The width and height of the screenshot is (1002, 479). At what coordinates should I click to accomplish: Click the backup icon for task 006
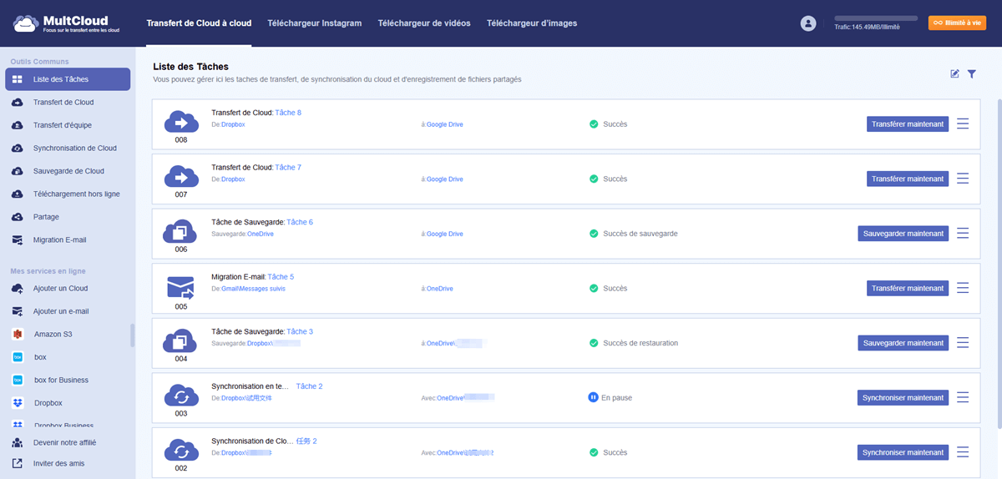[x=181, y=231]
